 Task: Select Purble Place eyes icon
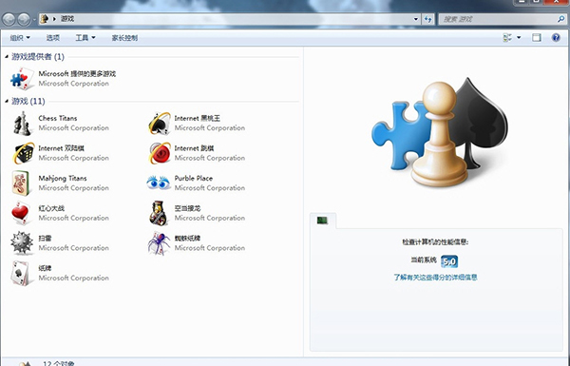click(159, 183)
